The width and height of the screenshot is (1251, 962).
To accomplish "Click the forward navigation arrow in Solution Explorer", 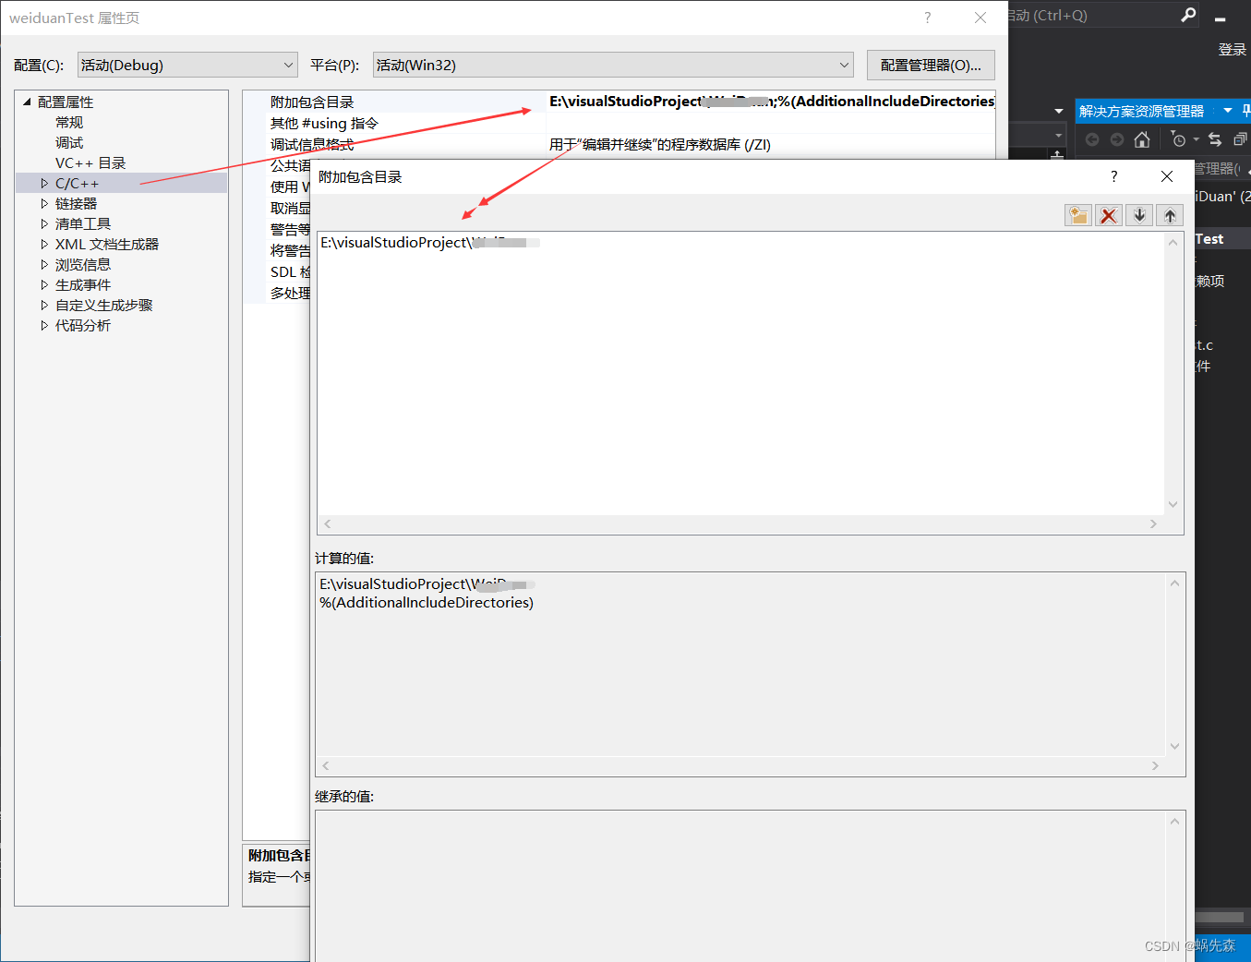I will pos(1116,139).
